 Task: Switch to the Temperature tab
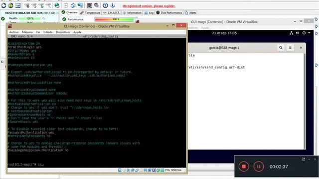pos(90,12)
